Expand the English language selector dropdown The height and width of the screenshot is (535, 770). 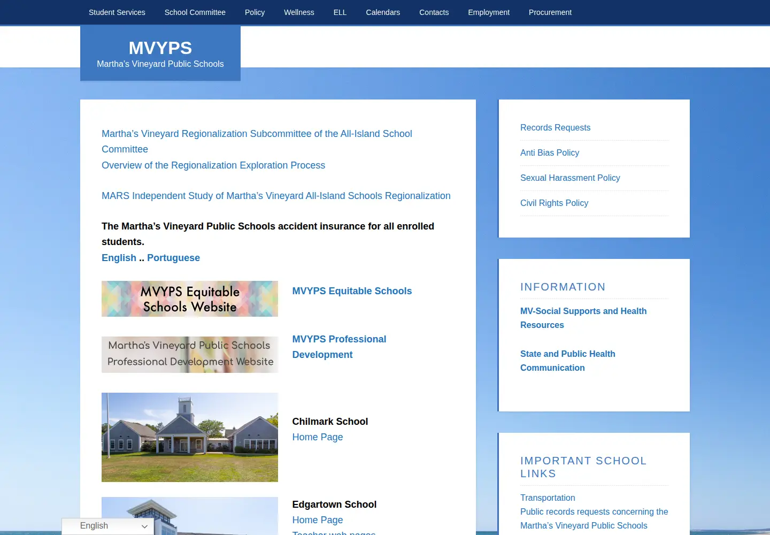108,526
